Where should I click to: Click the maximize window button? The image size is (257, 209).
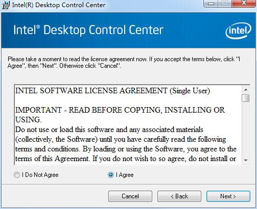click(225, 4)
